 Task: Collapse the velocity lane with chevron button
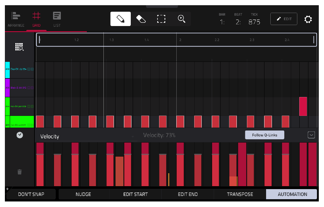pyautogui.click(x=311, y=135)
